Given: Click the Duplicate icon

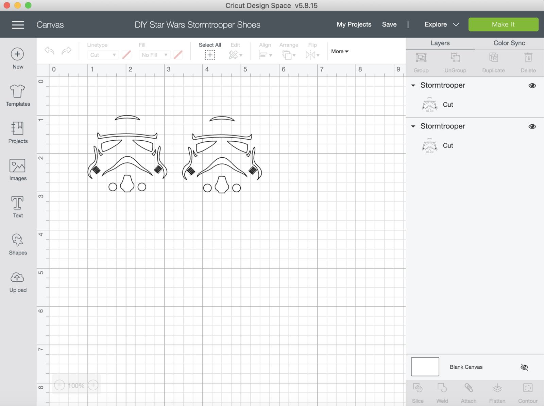Looking at the screenshot, I should [493, 57].
